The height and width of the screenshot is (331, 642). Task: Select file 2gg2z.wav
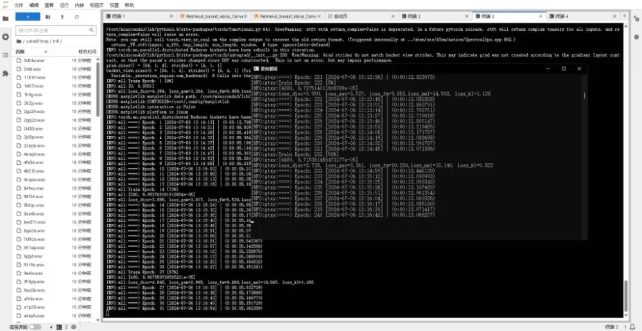33,121
